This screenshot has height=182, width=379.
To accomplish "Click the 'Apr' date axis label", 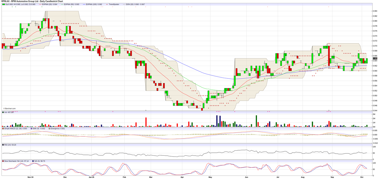I will [182, 177].
